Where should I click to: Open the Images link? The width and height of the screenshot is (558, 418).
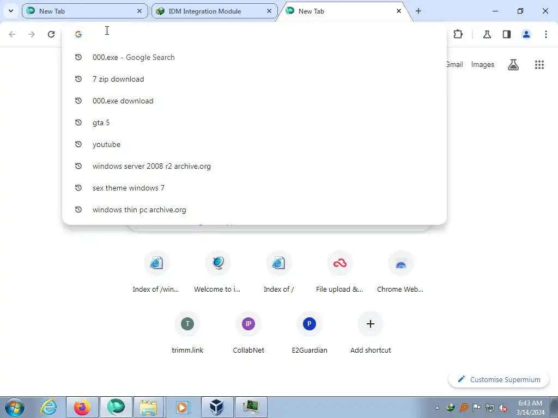pyautogui.click(x=483, y=64)
